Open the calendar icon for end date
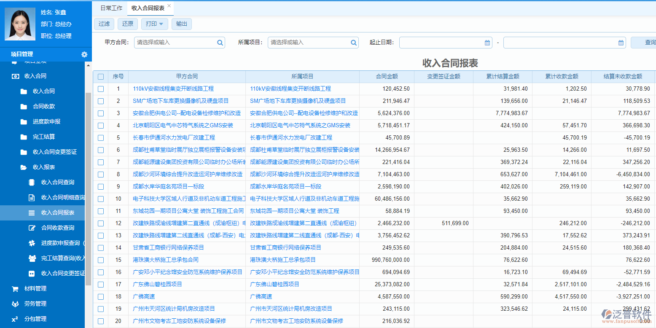 coord(621,43)
